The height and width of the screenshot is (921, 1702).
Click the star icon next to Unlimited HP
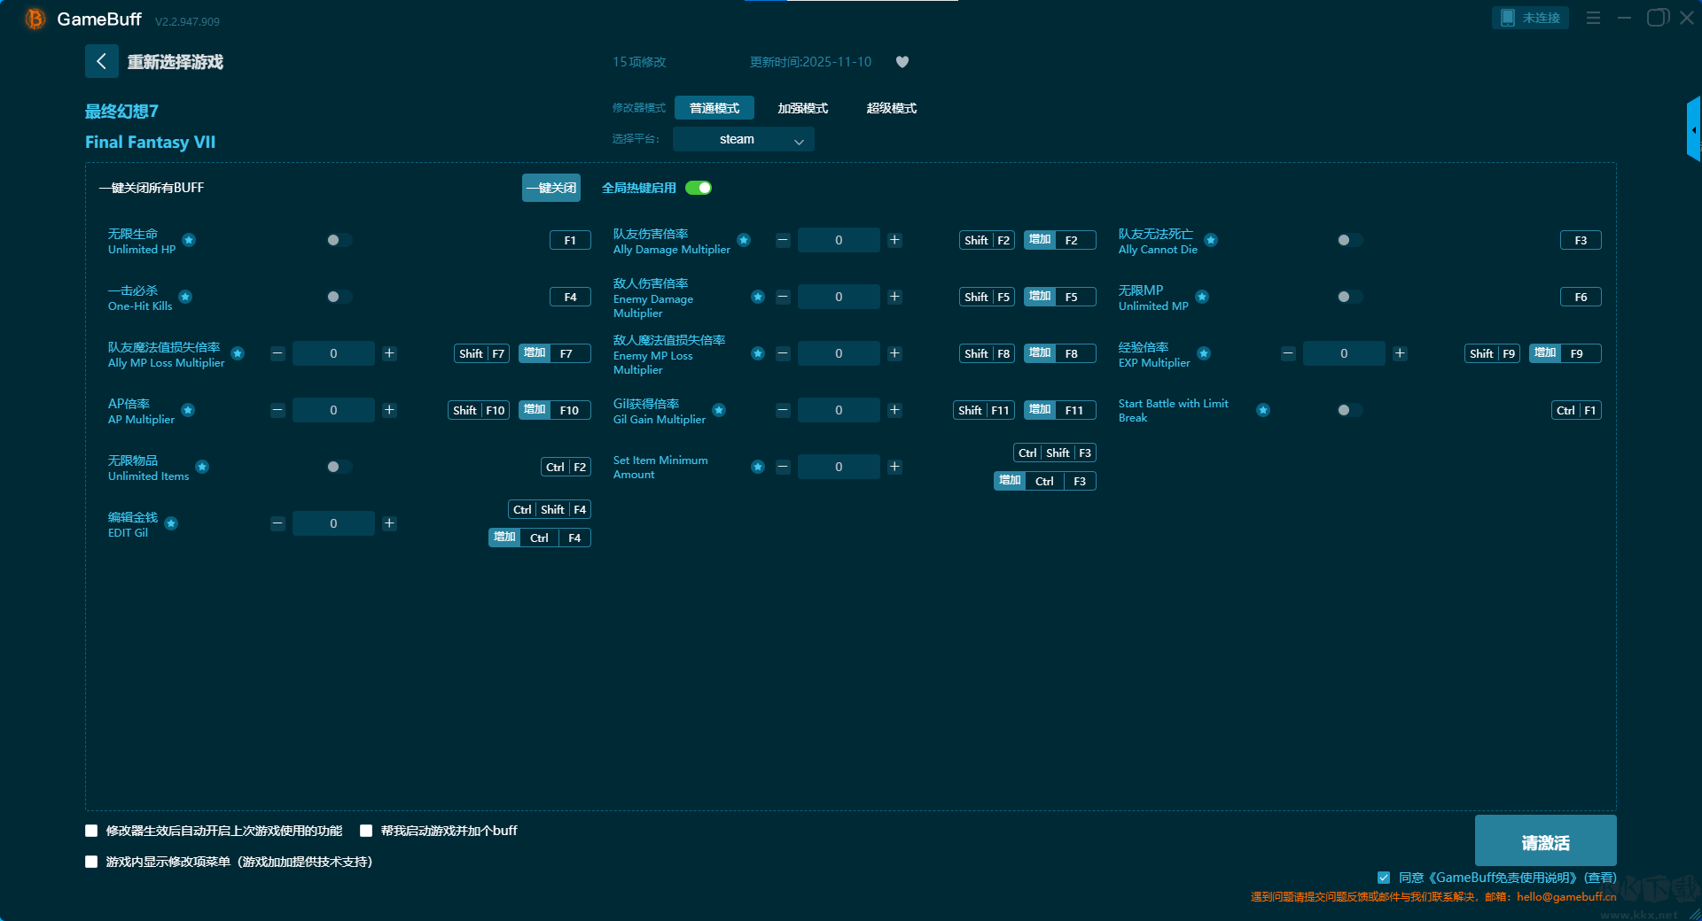189,240
